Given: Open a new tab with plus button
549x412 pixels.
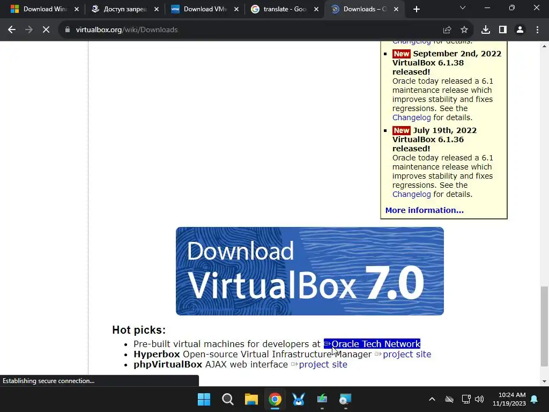Looking at the screenshot, I should coord(416,9).
